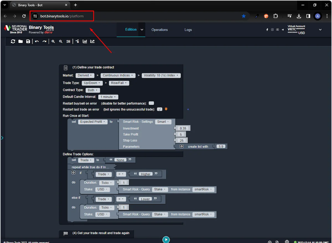
Task: Click the gear icon on create list block
Action: point(182,147)
